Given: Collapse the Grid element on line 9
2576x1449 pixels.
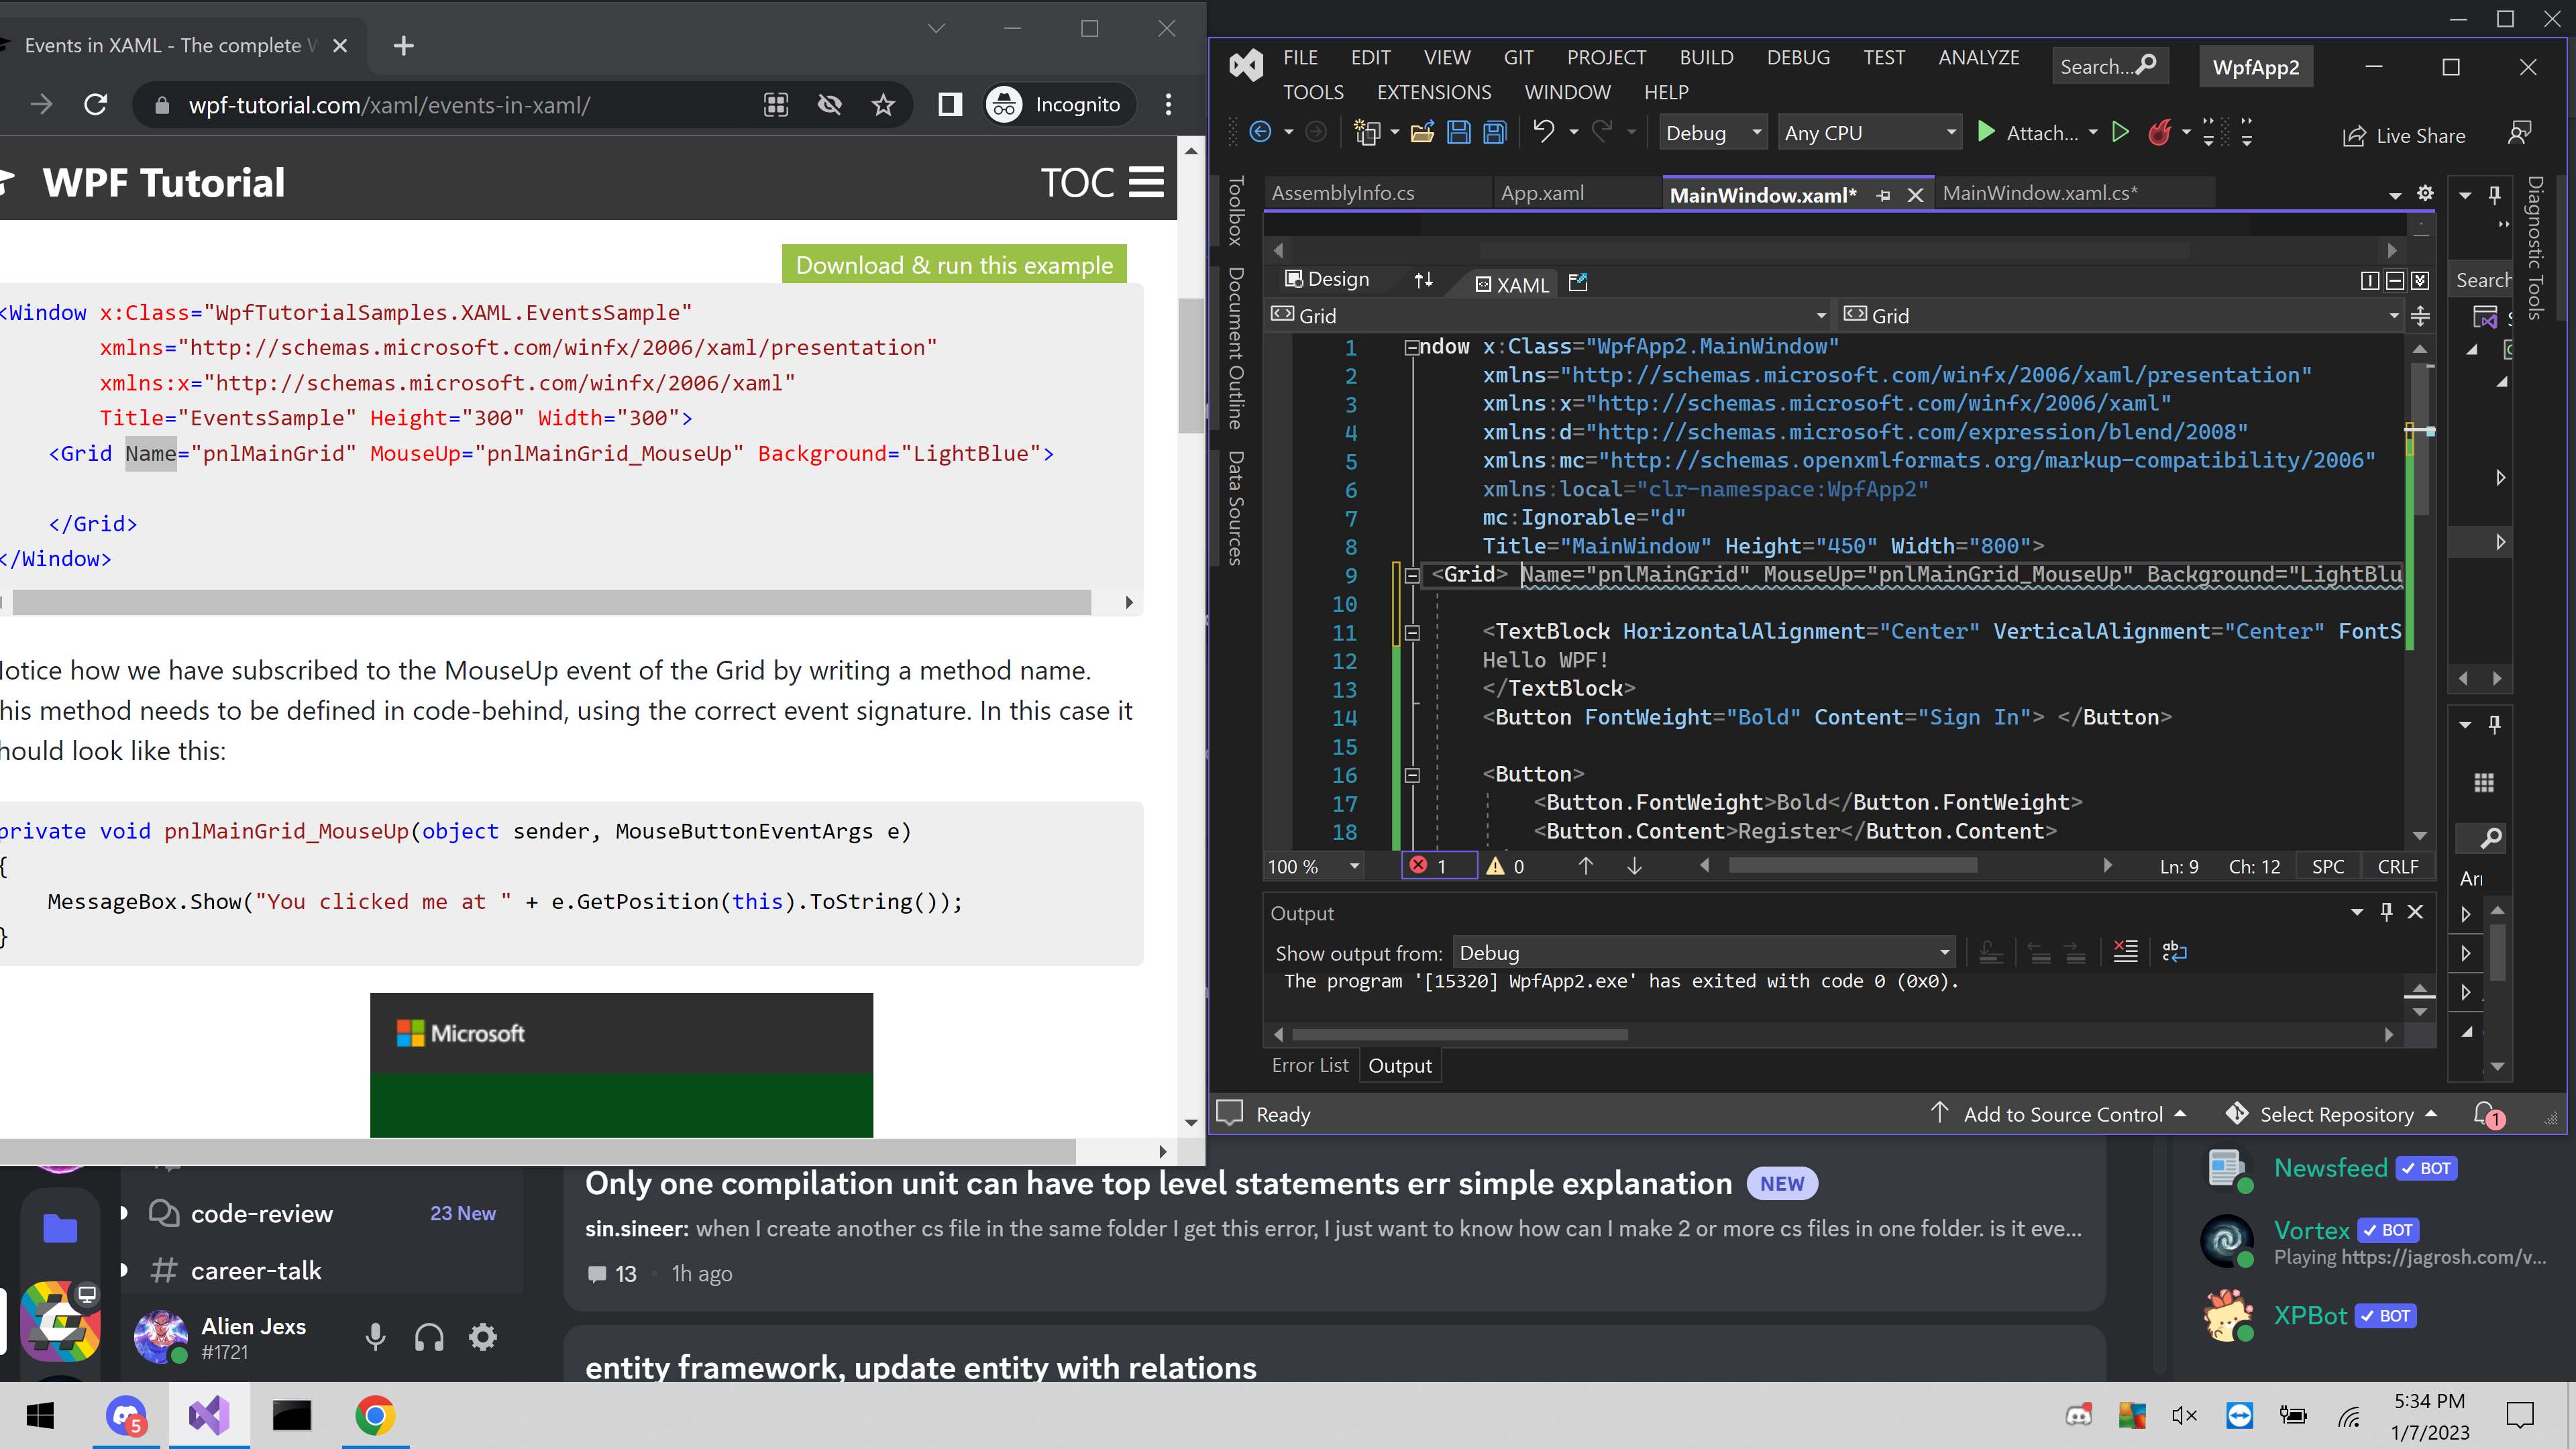Looking at the screenshot, I should tap(1412, 575).
